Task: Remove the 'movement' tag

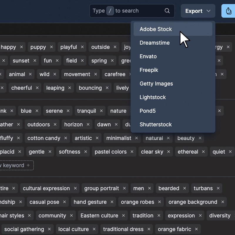Action: pyautogui.click(x=96, y=74)
